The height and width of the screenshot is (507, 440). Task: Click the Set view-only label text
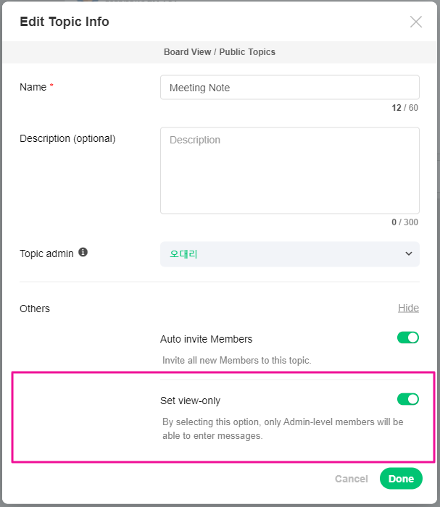tap(190, 401)
